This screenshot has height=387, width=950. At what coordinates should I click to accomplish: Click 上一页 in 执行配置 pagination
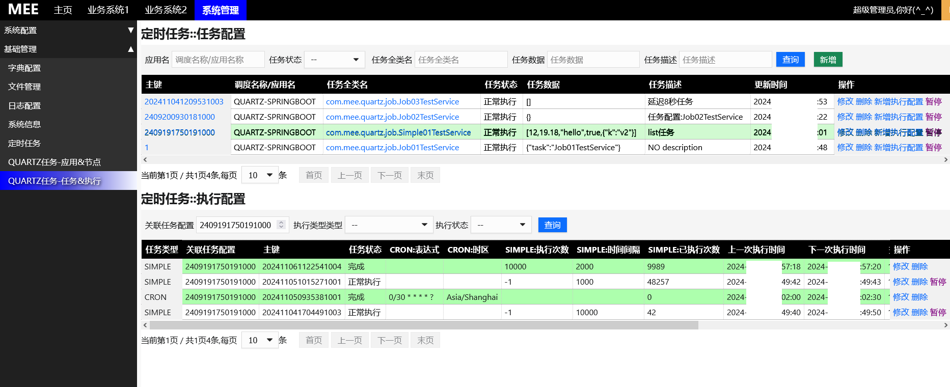tap(350, 340)
